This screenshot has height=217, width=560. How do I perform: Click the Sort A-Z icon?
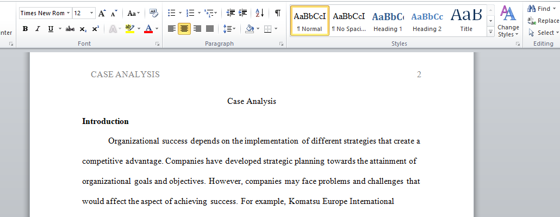[260, 13]
